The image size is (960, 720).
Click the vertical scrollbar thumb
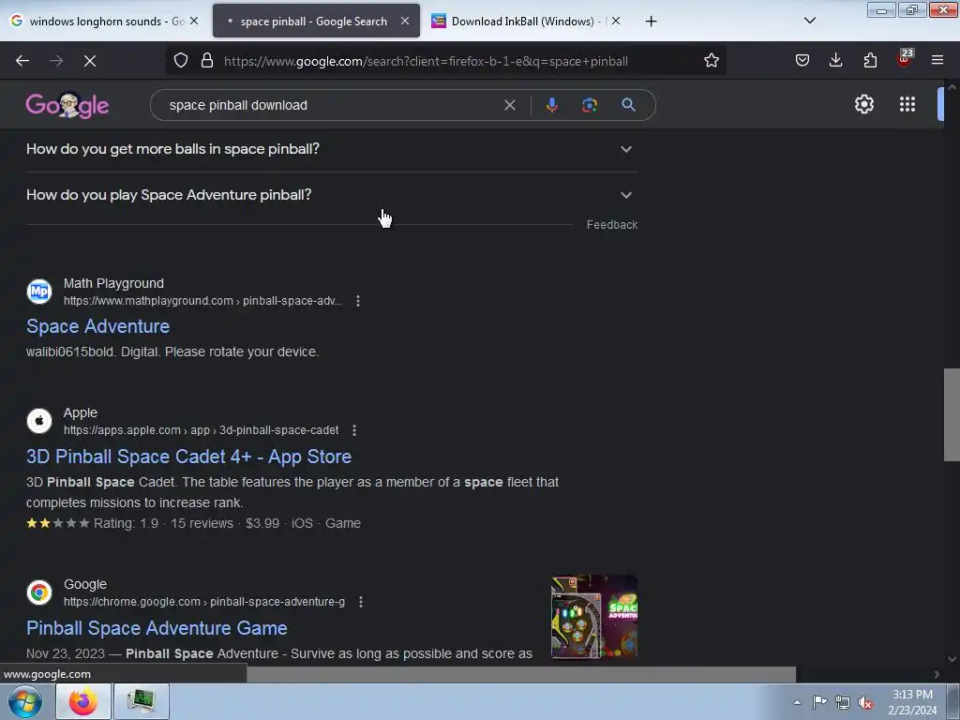(x=952, y=414)
